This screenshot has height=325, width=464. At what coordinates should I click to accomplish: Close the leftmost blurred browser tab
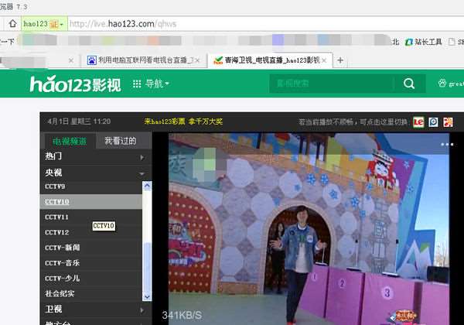point(71,60)
